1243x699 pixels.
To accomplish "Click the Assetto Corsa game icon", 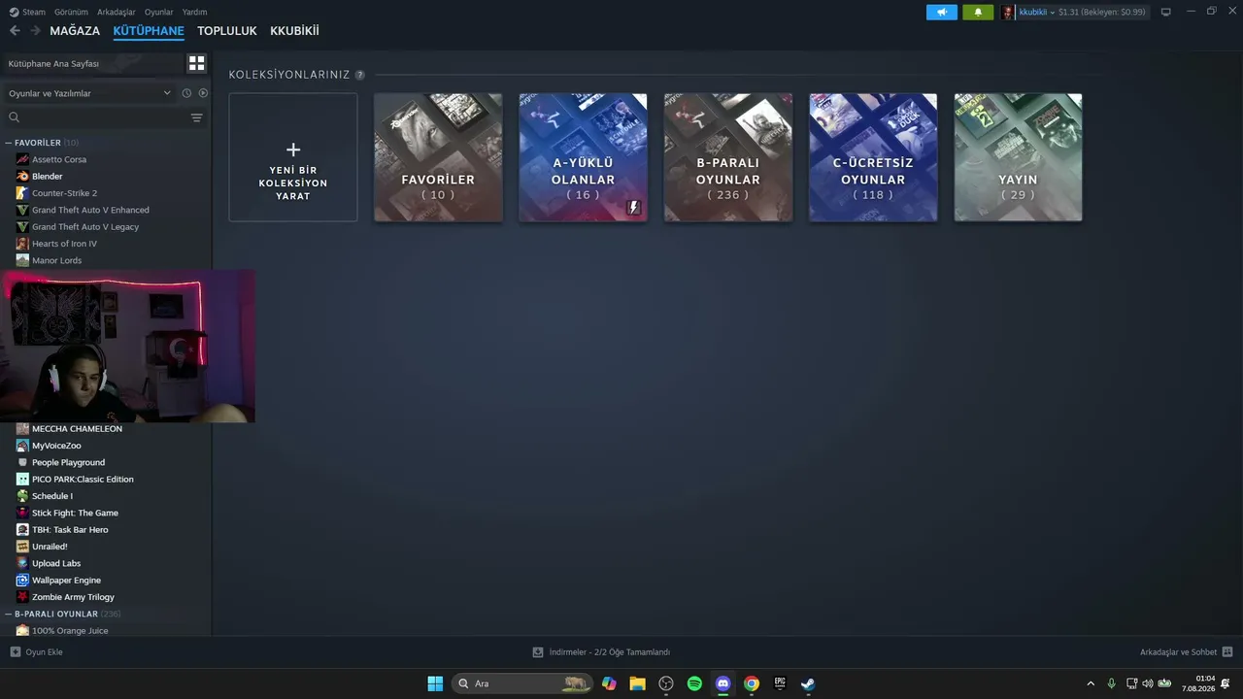I will click(22, 159).
